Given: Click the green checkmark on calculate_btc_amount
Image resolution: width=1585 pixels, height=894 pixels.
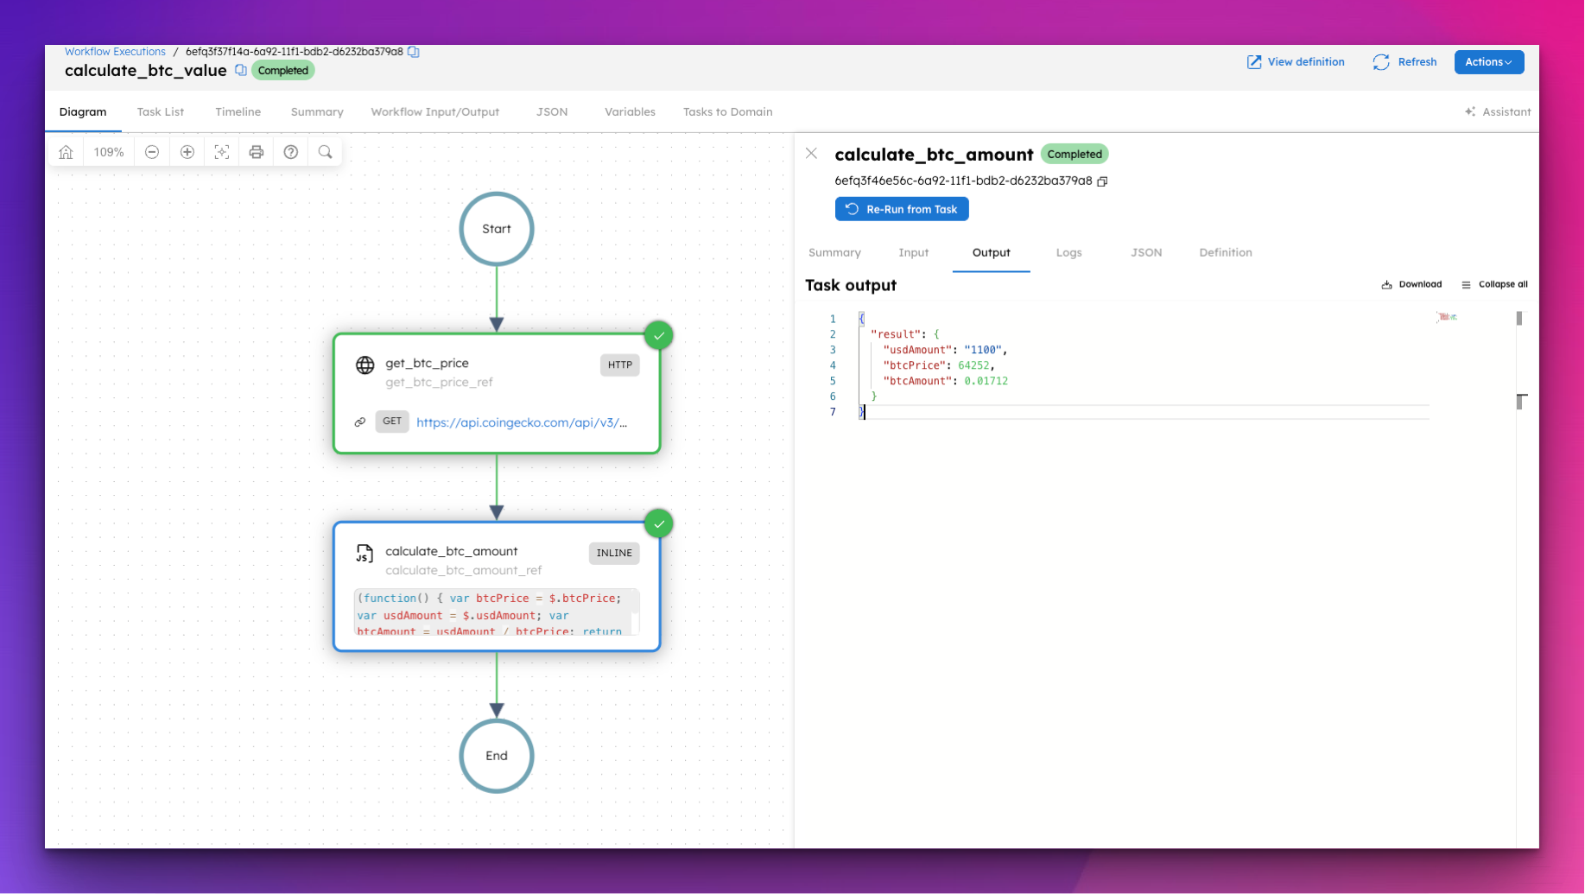Looking at the screenshot, I should 659,523.
